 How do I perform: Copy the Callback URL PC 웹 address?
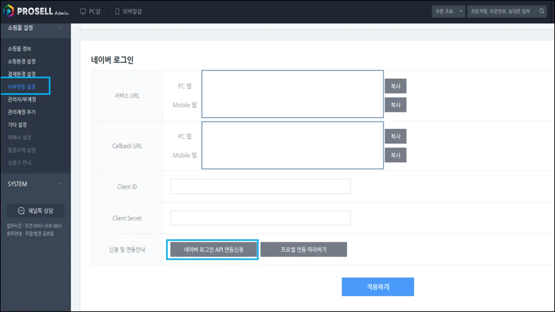coord(396,136)
